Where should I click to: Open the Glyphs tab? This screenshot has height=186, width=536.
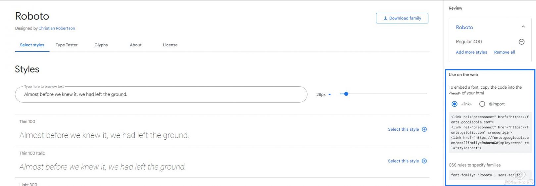(101, 45)
